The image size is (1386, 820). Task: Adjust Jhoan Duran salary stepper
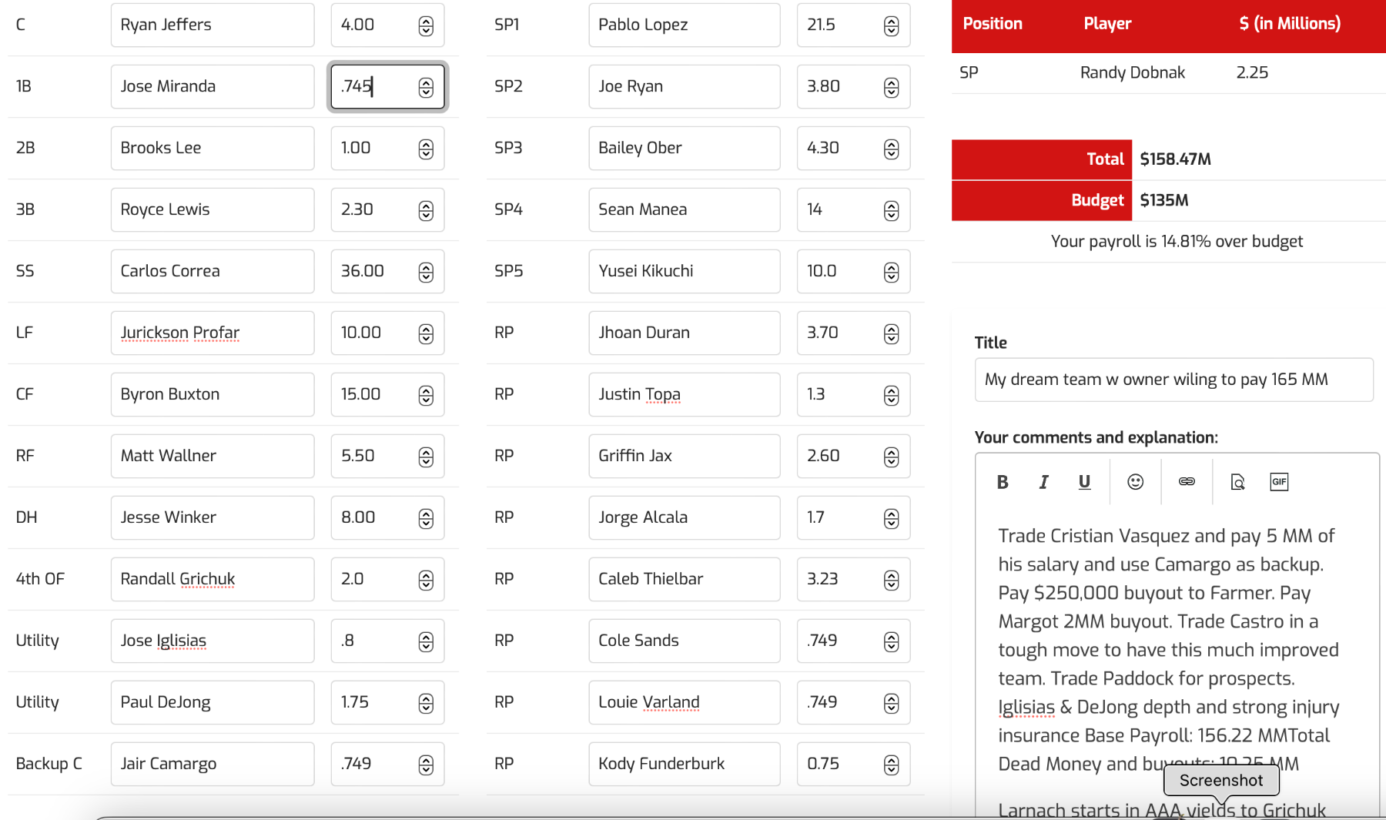(x=891, y=333)
